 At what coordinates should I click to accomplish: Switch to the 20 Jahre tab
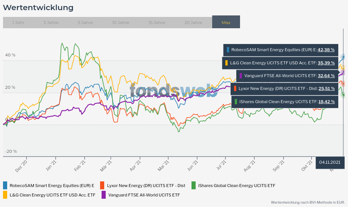click(x=193, y=23)
